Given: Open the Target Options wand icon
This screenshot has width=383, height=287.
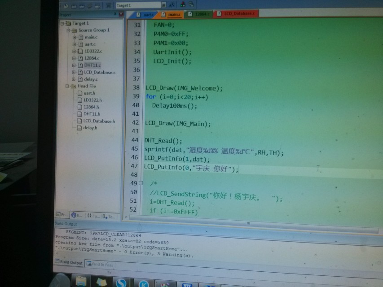Looking at the screenshot, I should [x=172, y=5].
